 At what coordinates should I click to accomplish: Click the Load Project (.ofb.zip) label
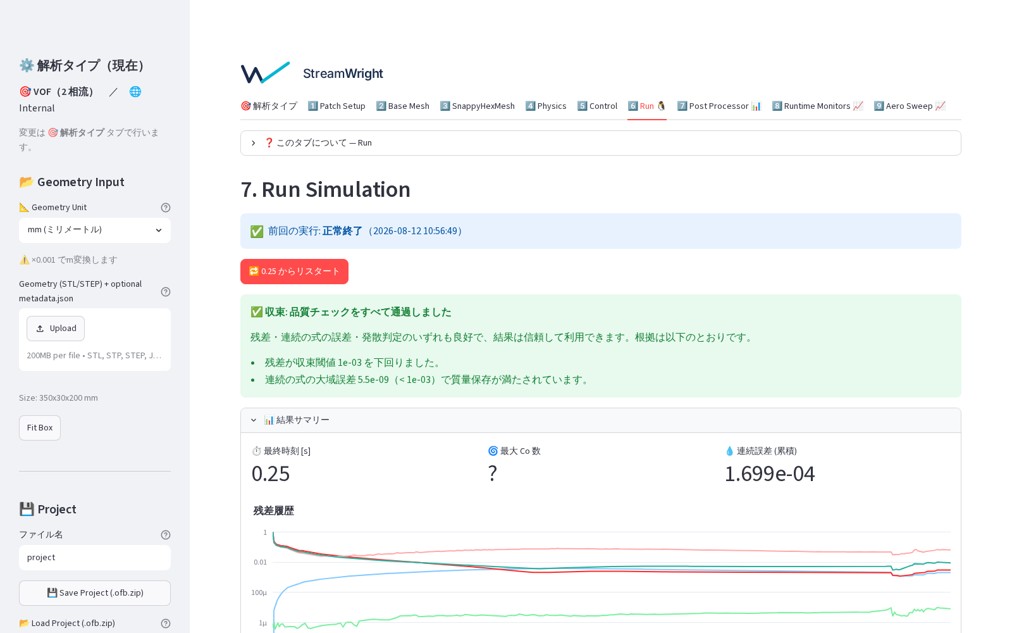coord(67,624)
